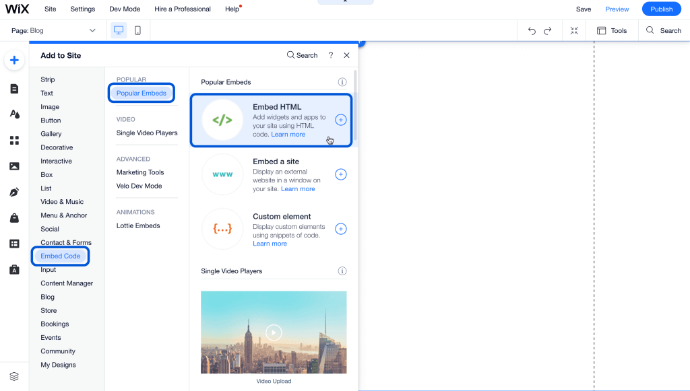Click the Layers icon at bottom left
The image size is (690, 391).
tap(14, 376)
